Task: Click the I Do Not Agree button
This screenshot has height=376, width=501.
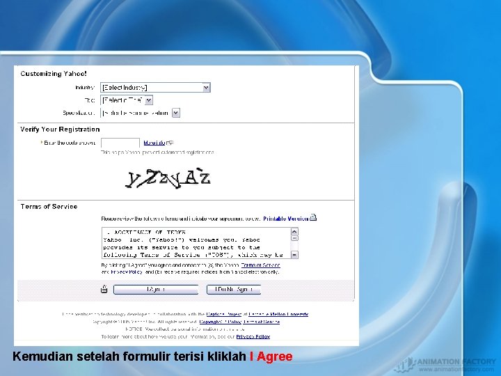Action: [234, 290]
